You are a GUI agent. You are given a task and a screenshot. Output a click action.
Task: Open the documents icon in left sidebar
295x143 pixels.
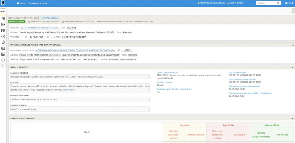[3, 18]
